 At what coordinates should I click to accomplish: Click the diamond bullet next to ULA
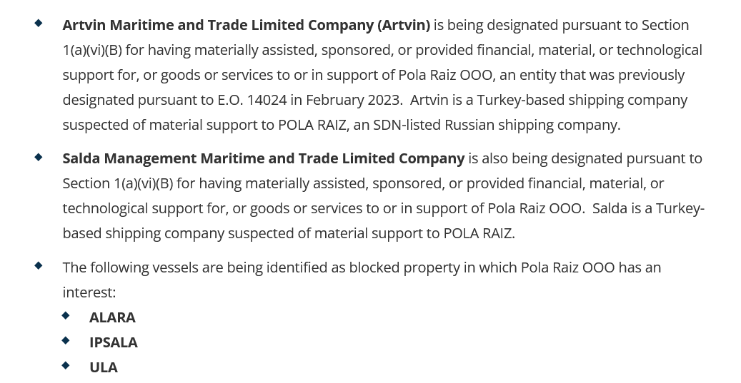[66, 365]
